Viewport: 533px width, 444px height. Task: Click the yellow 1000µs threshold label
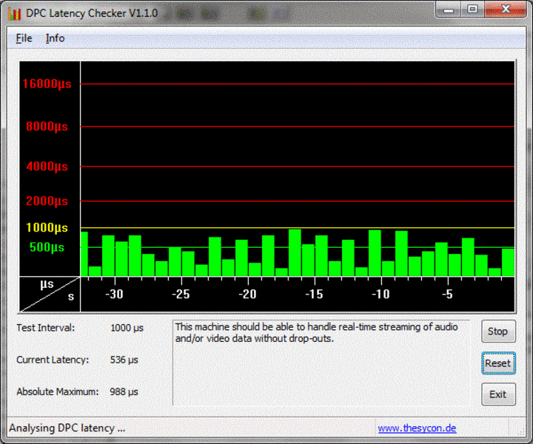tap(47, 228)
